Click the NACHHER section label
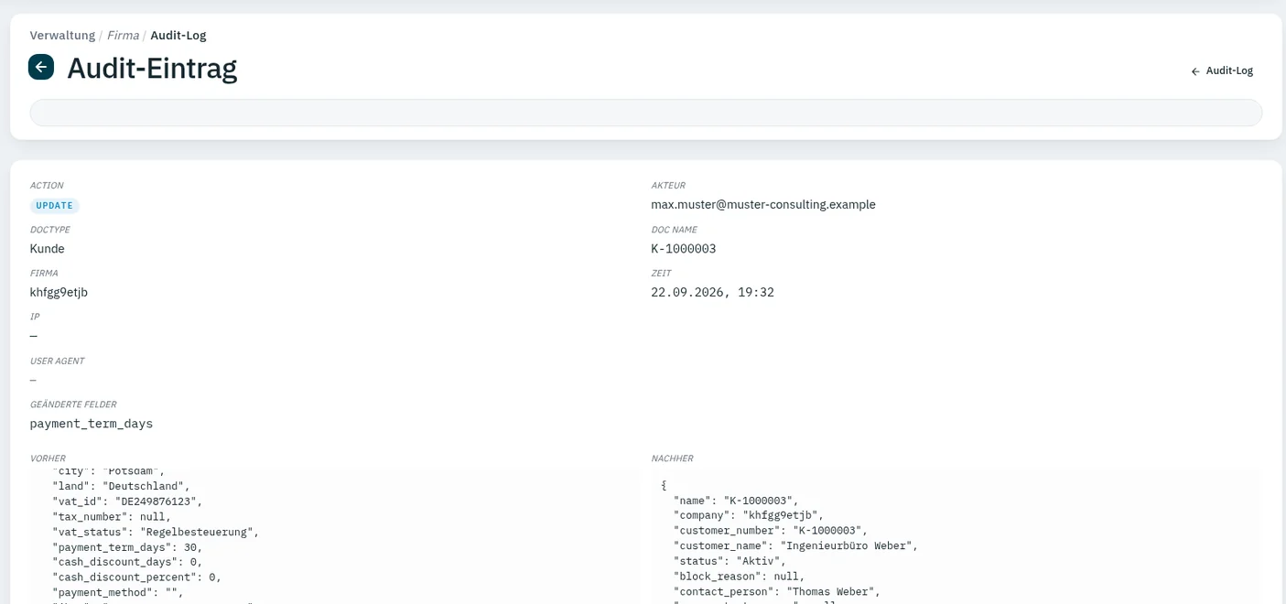1286x604 pixels. [x=672, y=458]
